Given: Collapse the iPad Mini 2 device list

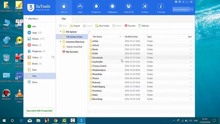Looking at the screenshot, I should pos(26,19).
